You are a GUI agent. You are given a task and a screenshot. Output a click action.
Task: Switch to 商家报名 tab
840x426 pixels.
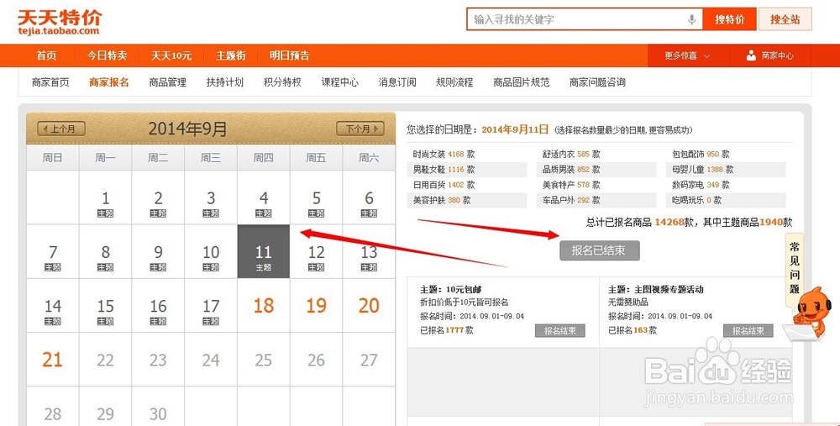pyautogui.click(x=109, y=82)
